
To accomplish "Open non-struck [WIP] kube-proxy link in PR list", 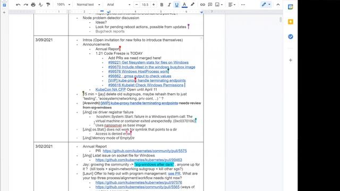I will pyautogui.click(x=147, y=80).
